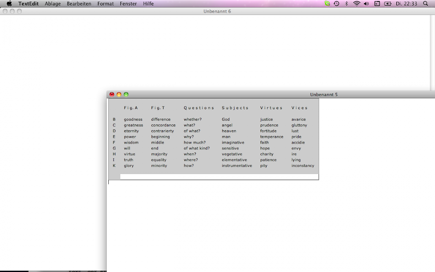The width and height of the screenshot is (435, 272).
Task: Open the Format menu
Action: (105, 4)
